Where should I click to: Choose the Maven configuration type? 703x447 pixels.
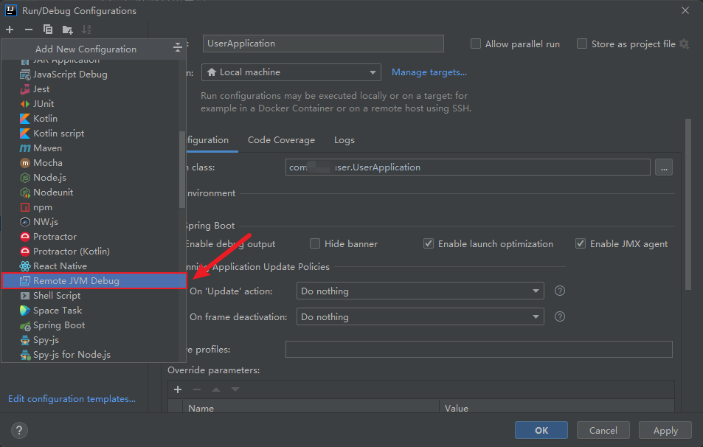coord(47,148)
